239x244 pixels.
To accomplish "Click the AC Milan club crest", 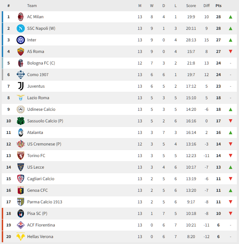I will [x=21, y=17].
